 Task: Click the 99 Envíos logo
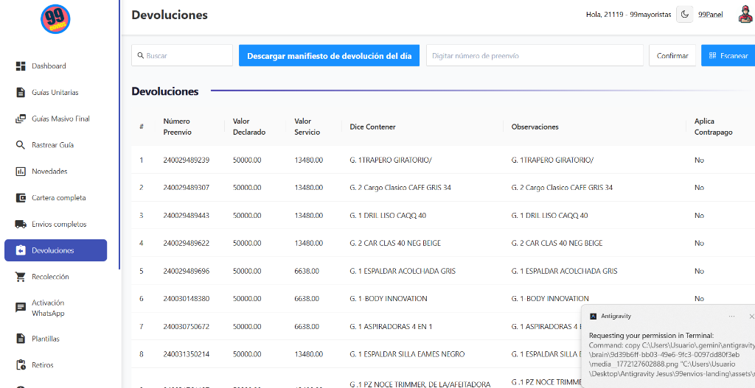[55, 19]
